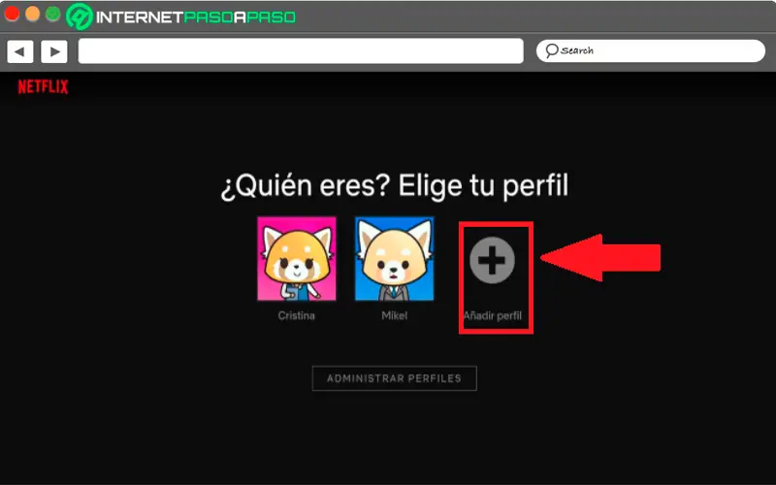The width and height of the screenshot is (776, 485).
Task: Go forward with the browser forward arrow
Action: point(54,51)
